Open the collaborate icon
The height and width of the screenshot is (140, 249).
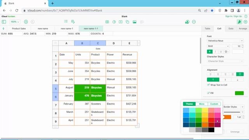click(x=187, y=22)
